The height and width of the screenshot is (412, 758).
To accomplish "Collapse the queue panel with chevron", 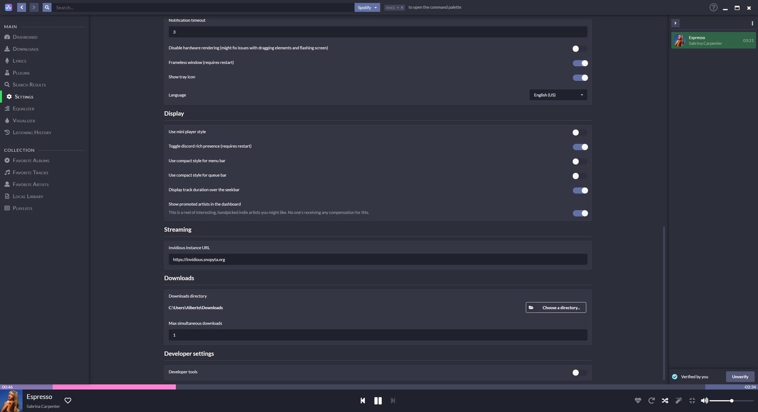I will tap(675, 23).
